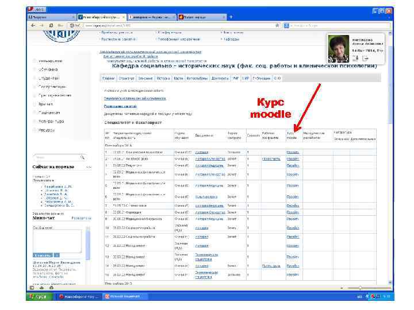Open Аспирантура in left site menu

point(51,122)
